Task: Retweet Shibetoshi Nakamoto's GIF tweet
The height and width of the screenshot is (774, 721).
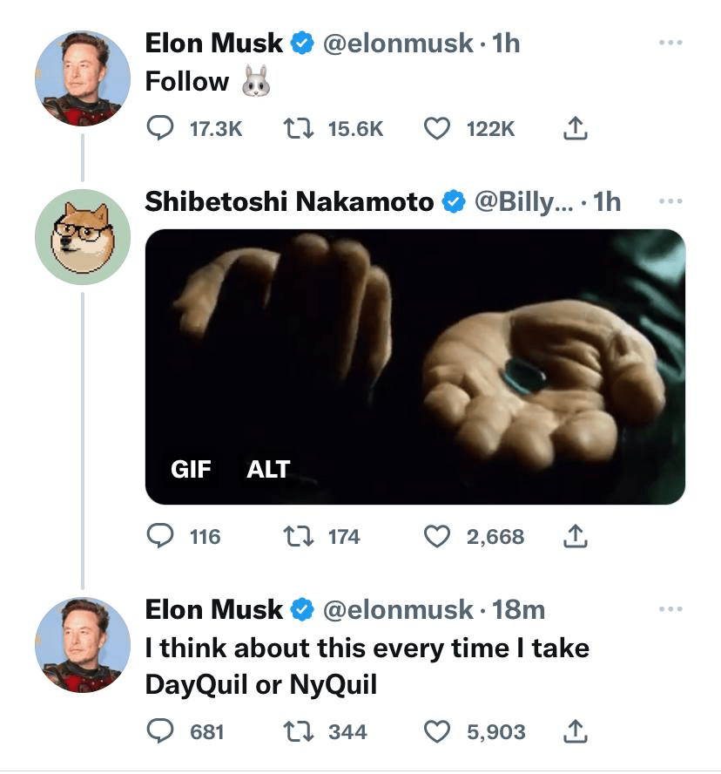Action: [295, 536]
